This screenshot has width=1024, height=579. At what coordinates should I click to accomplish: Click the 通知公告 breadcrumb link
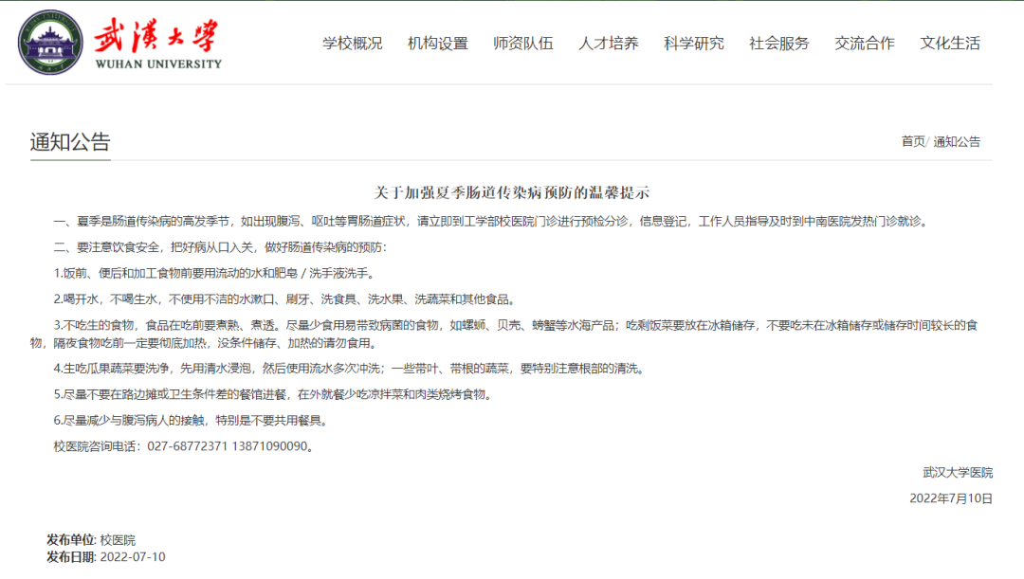(960, 140)
